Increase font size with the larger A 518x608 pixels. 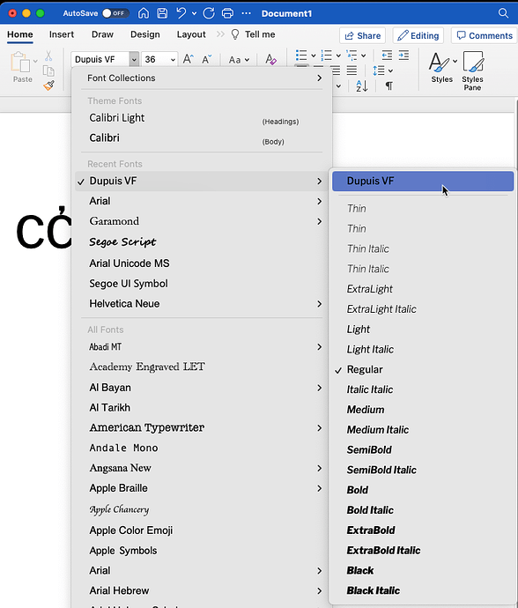pyautogui.click(x=188, y=59)
